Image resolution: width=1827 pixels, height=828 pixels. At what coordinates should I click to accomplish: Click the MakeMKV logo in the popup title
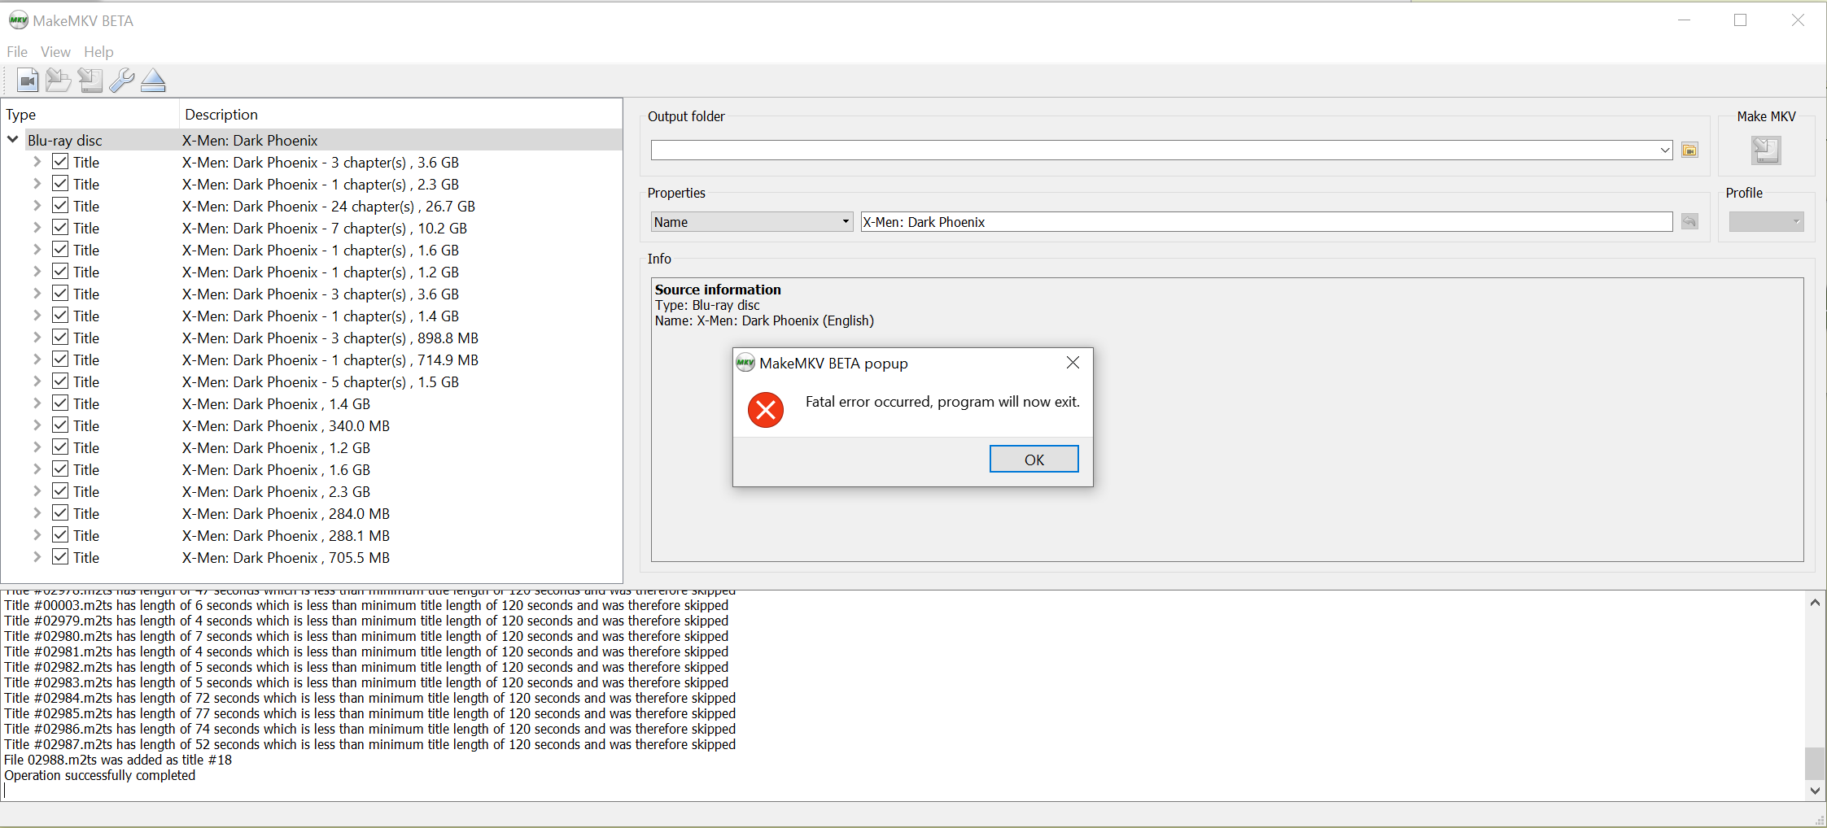pos(745,363)
